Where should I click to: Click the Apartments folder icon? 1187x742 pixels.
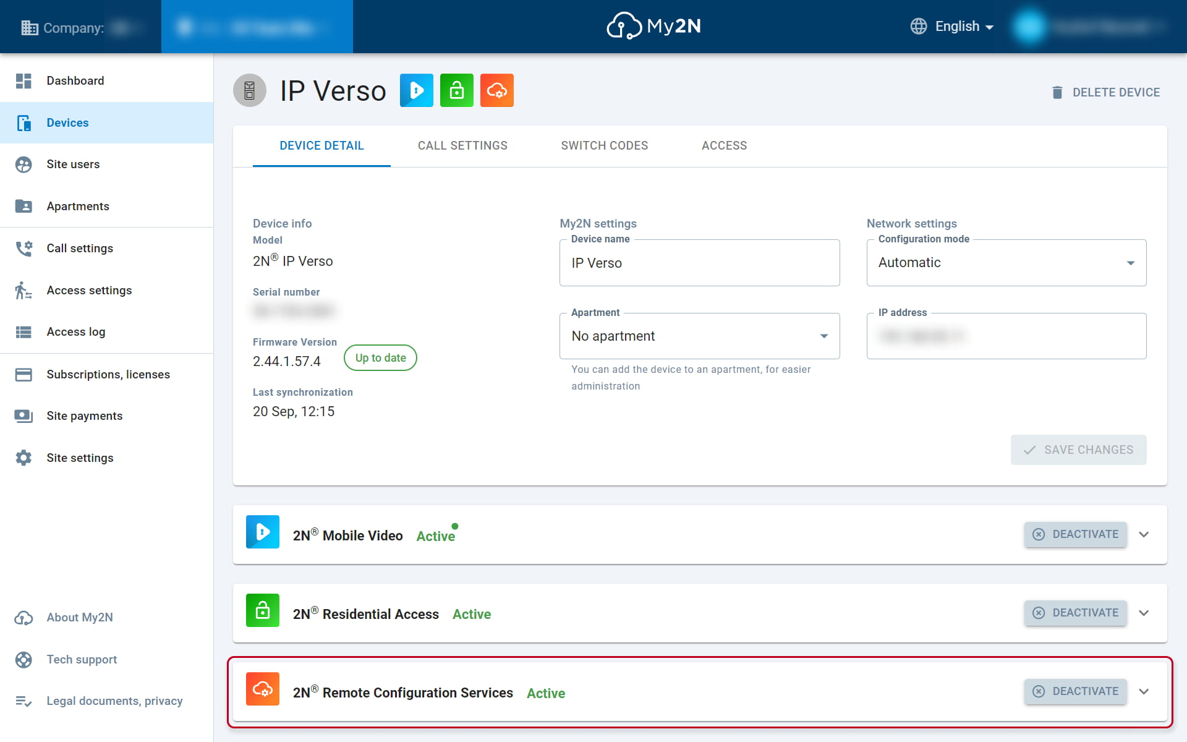[x=23, y=206]
